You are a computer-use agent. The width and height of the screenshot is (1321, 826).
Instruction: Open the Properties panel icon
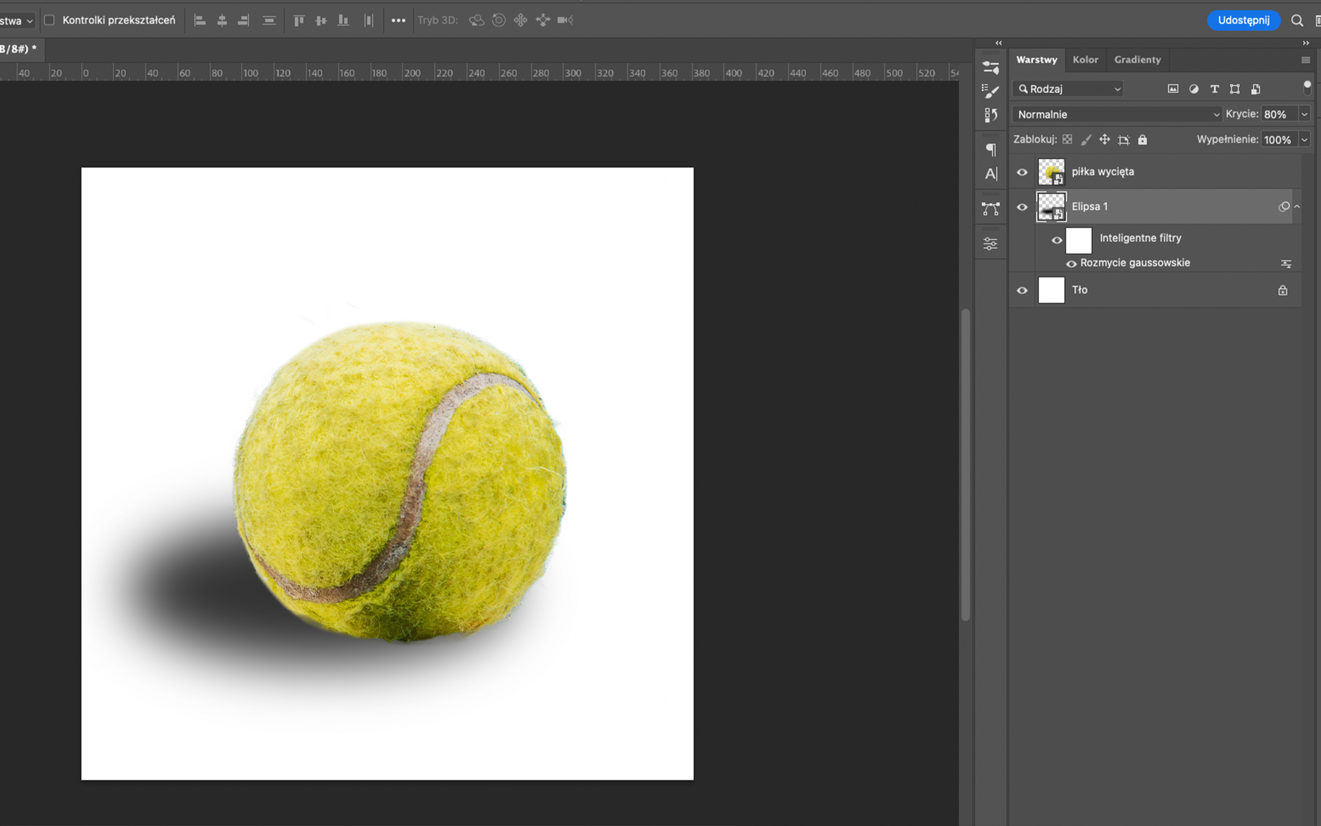click(991, 244)
